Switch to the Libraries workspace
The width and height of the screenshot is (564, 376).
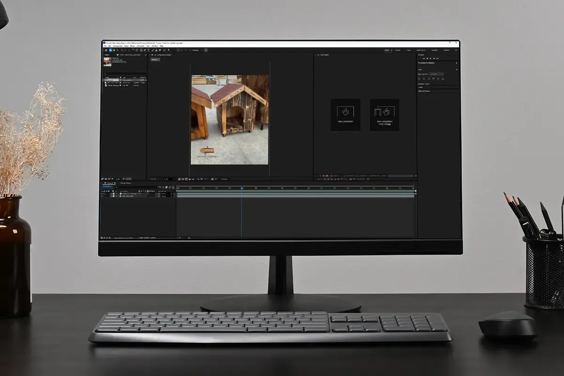(x=446, y=50)
